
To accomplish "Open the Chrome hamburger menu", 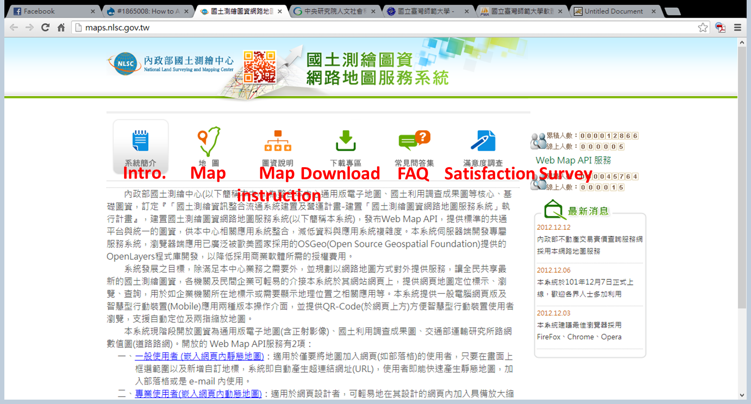I will coord(737,28).
